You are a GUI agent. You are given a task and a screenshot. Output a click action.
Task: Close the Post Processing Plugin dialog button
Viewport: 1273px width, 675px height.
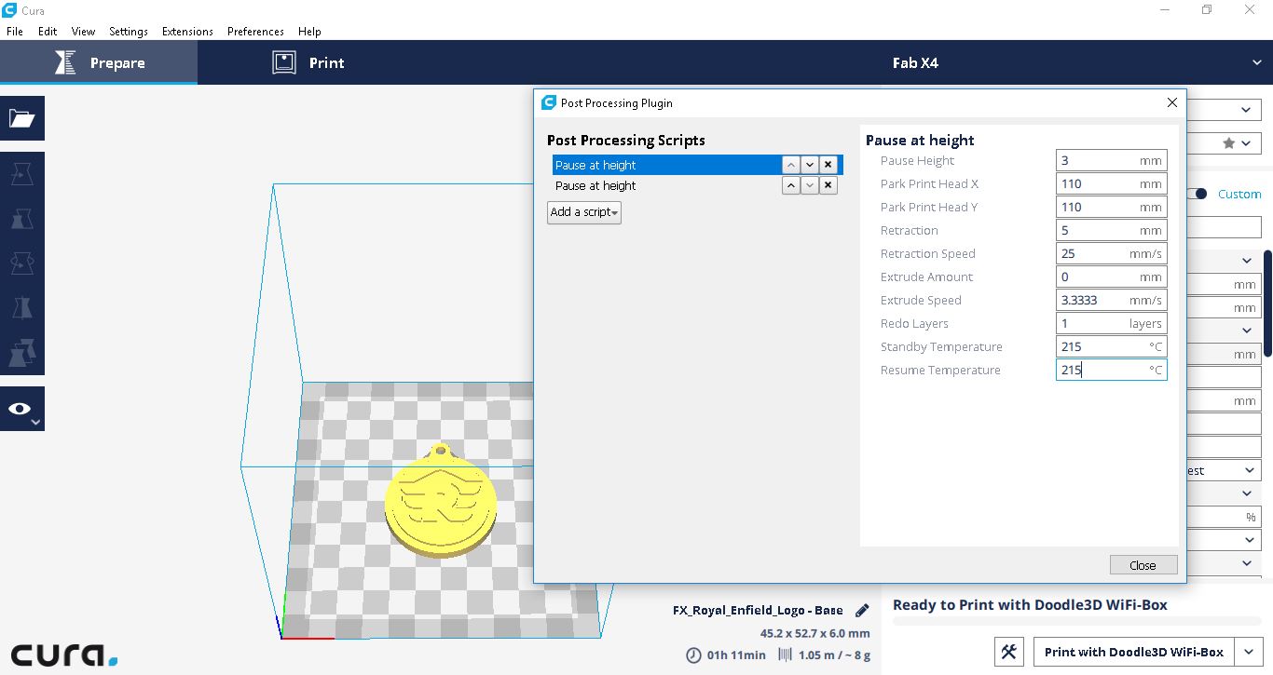pyautogui.click(x=1143, y=565)
